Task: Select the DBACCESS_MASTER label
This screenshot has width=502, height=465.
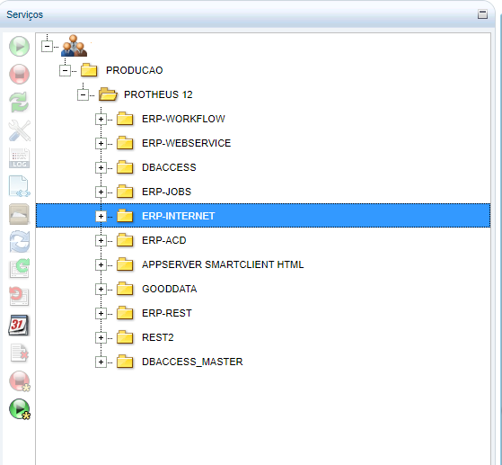Action: [x=192, y=362]
